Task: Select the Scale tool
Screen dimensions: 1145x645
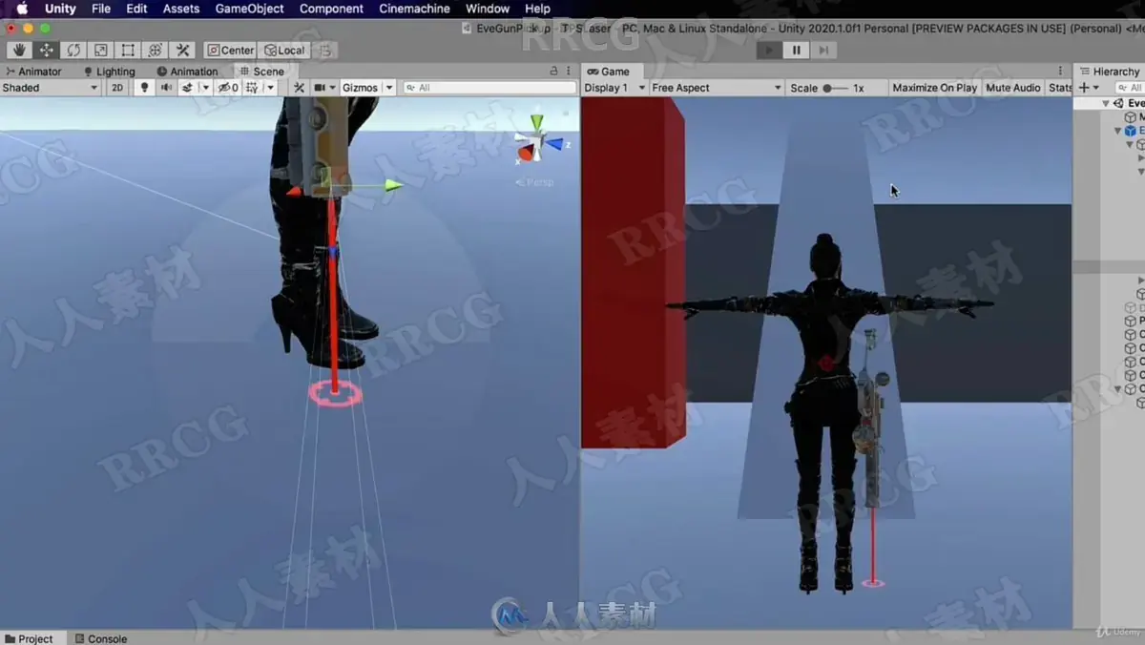Action: [100, 50]
